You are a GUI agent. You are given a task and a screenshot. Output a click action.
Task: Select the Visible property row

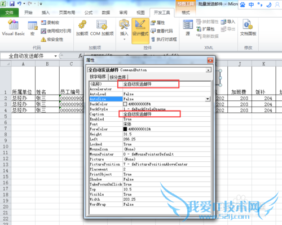click(x=150, y=195)
